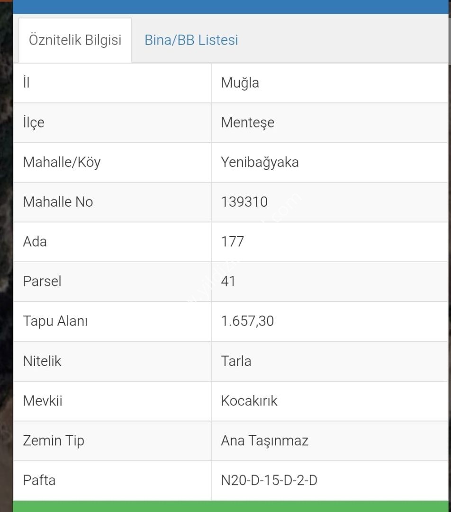Image resolution: width=451 pixels, height=512 pixels.
Task: Click the Tapu Alanı row label
Action: (x=55, y=321)
